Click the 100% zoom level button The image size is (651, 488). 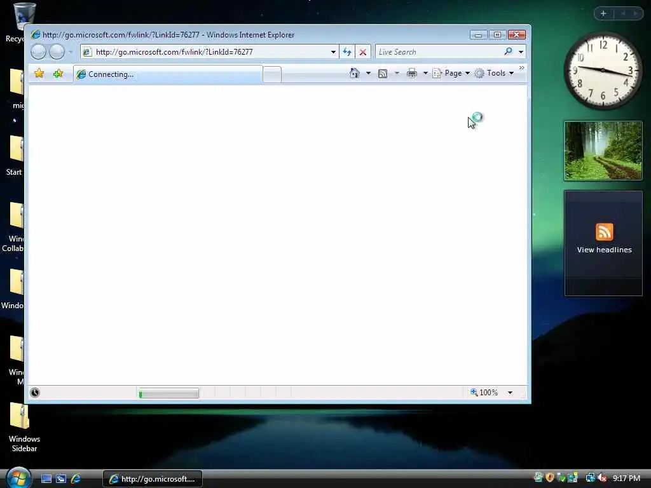484,392
